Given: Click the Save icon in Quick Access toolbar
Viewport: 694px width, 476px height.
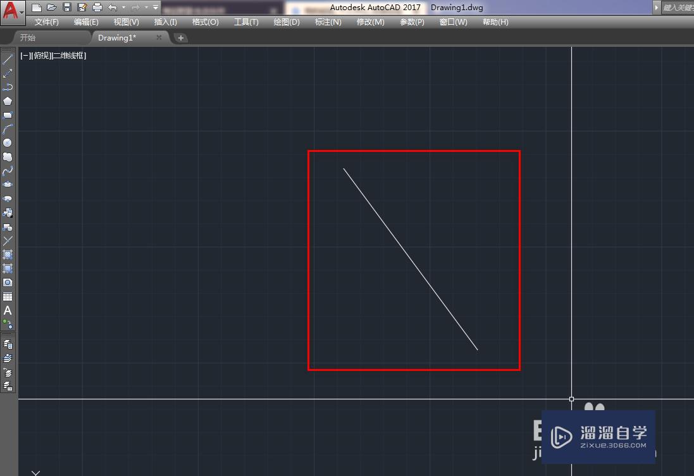Looking at the screenshot, I should coord(66,6).
